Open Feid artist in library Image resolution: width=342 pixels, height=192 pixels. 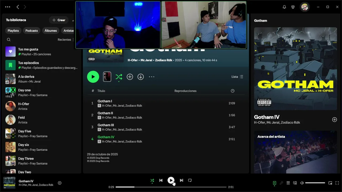click(x=41, y=120)
